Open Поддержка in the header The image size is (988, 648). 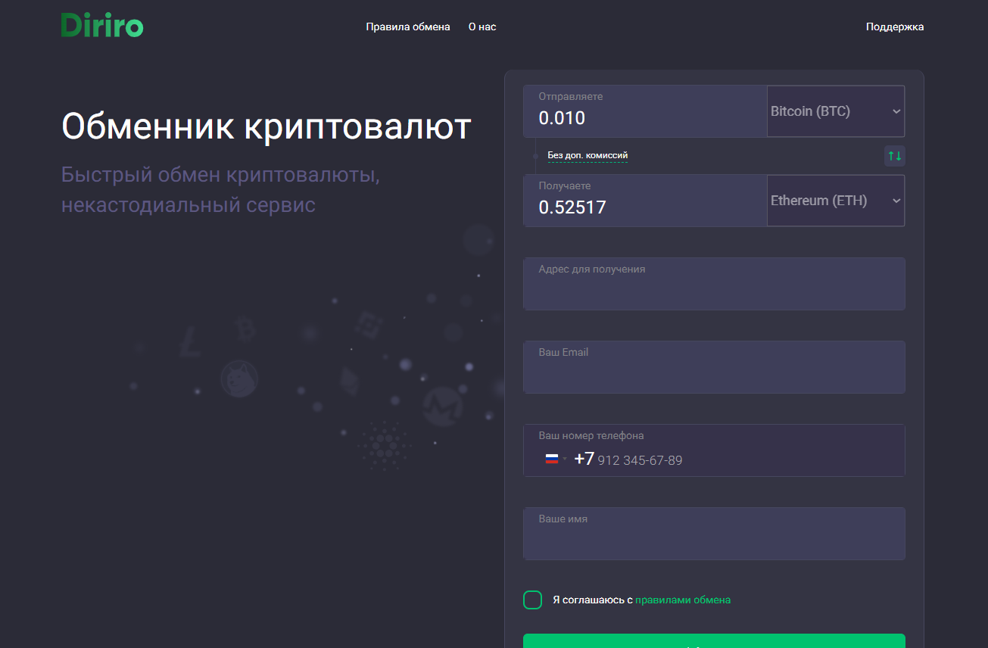(894, 26)
